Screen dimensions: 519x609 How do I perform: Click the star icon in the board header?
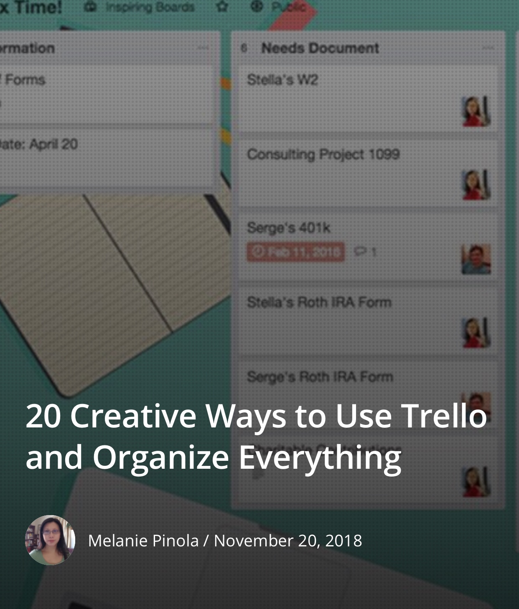tap(223, 7)
